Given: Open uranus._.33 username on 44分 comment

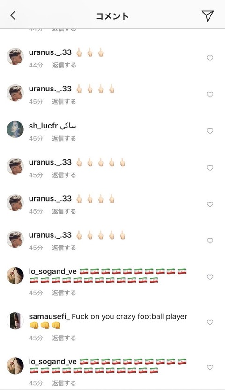Looking at the screenshot, I should (x=50, y=52).
